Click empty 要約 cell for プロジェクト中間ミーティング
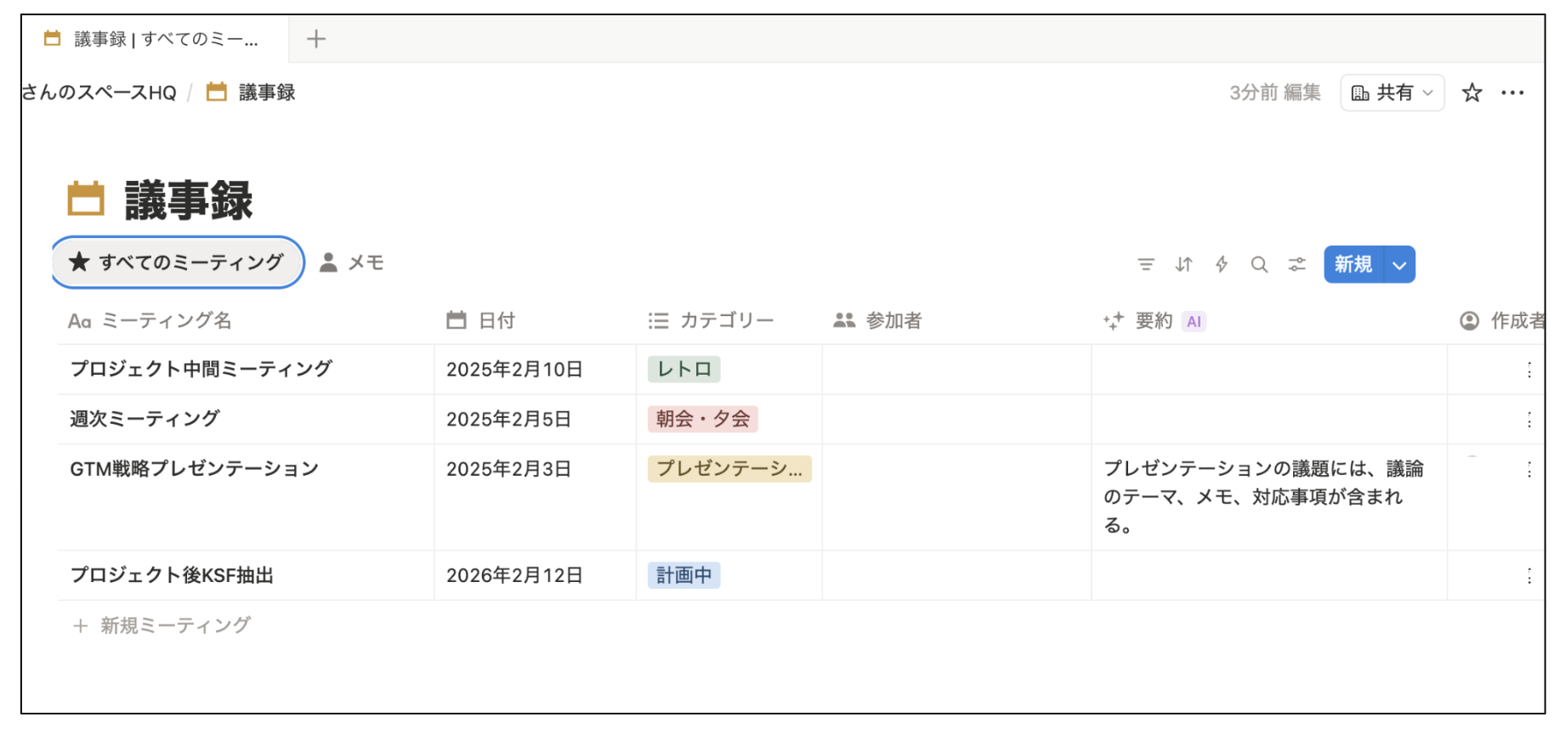1560x746 pixels. [1269, 369]
